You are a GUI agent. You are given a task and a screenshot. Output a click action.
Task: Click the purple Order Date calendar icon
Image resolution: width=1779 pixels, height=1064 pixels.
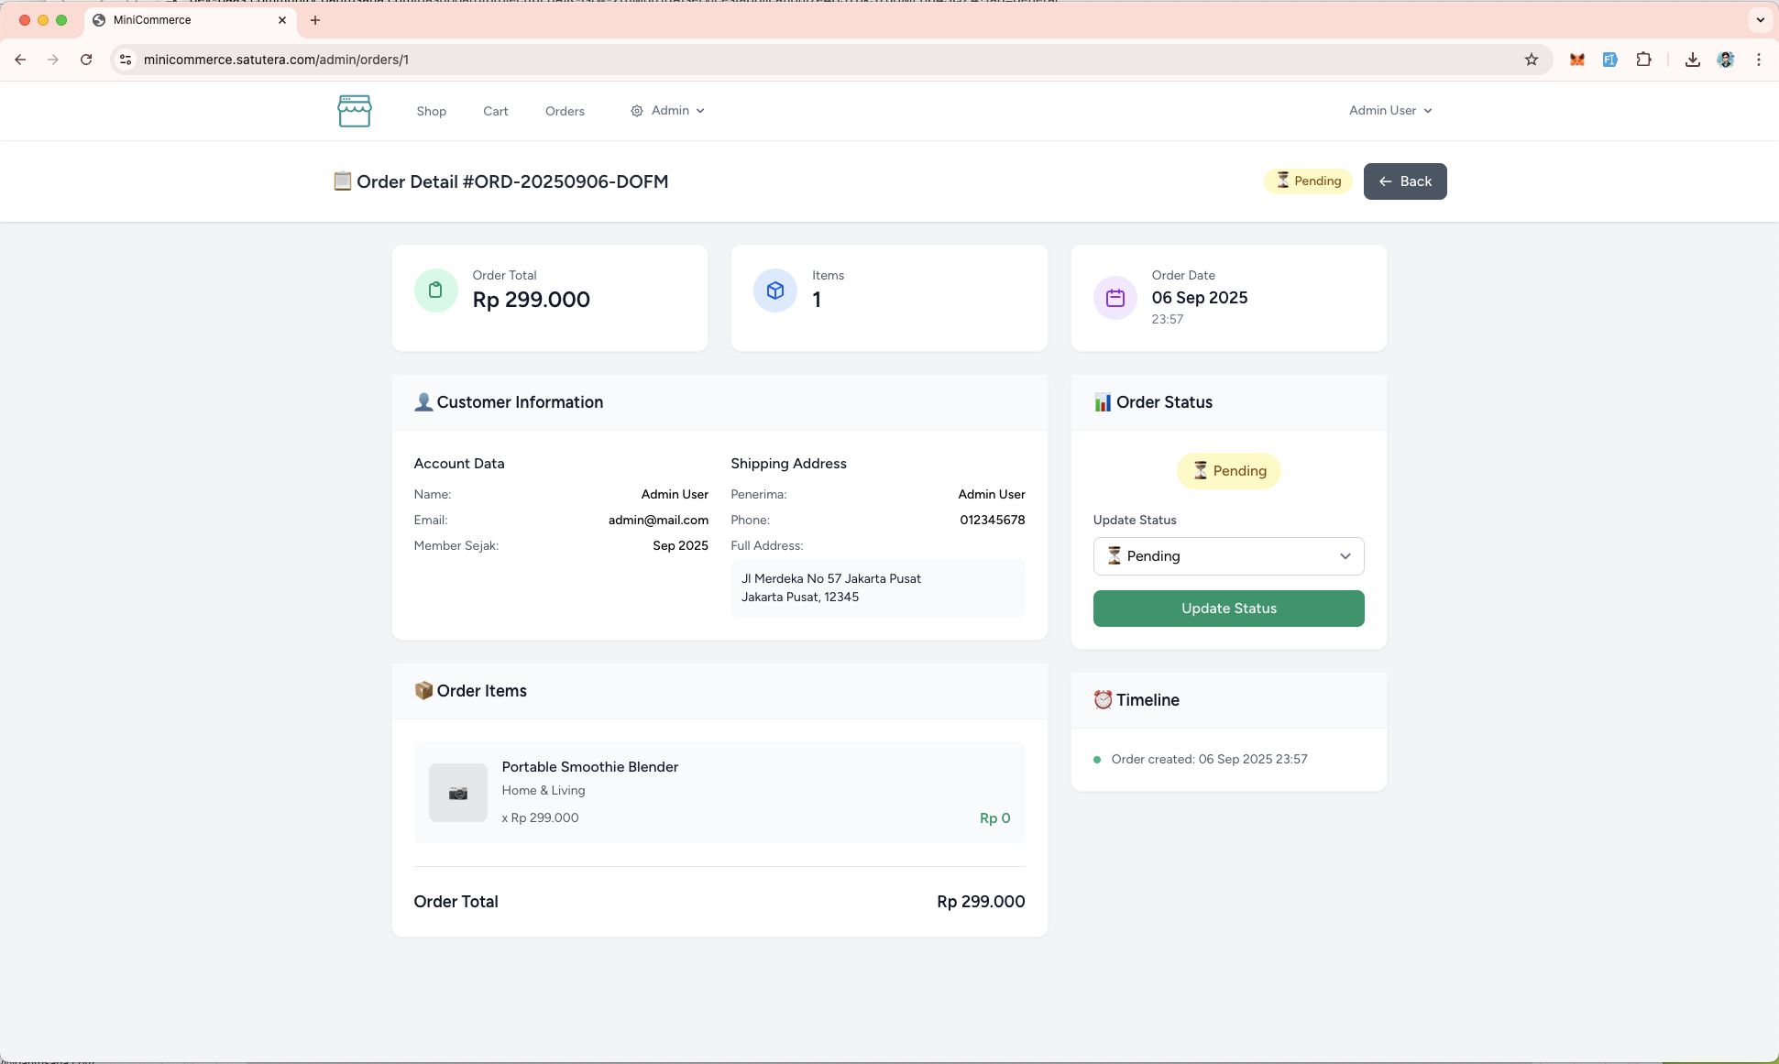coord(1115,298)
